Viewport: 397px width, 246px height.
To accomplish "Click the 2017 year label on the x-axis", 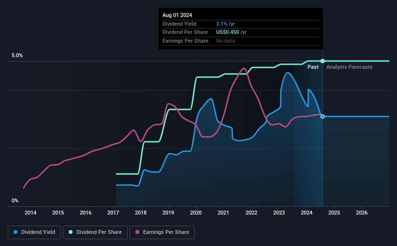I will pos(113,213).
